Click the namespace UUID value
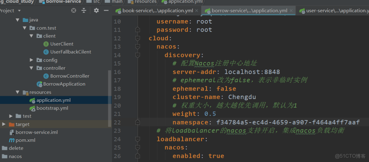This screenshot has width=369, height=162. tap(288, 122)
